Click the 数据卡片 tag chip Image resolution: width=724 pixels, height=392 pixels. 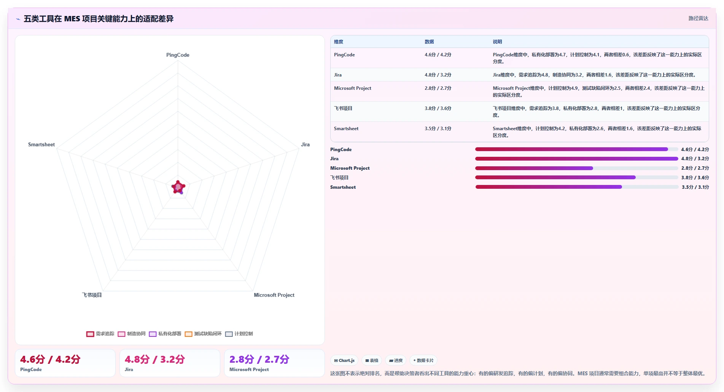(423, 360)
